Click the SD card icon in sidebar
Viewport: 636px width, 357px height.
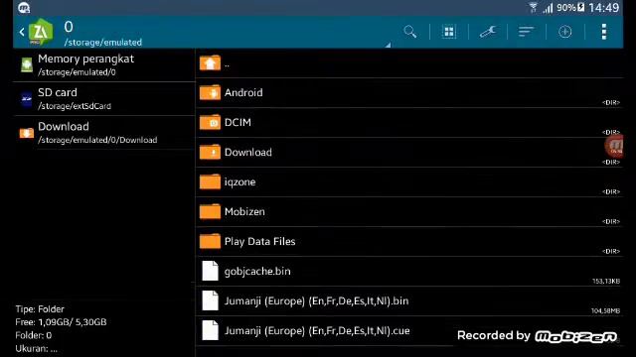pyautogui.click(x=27, y=99)
